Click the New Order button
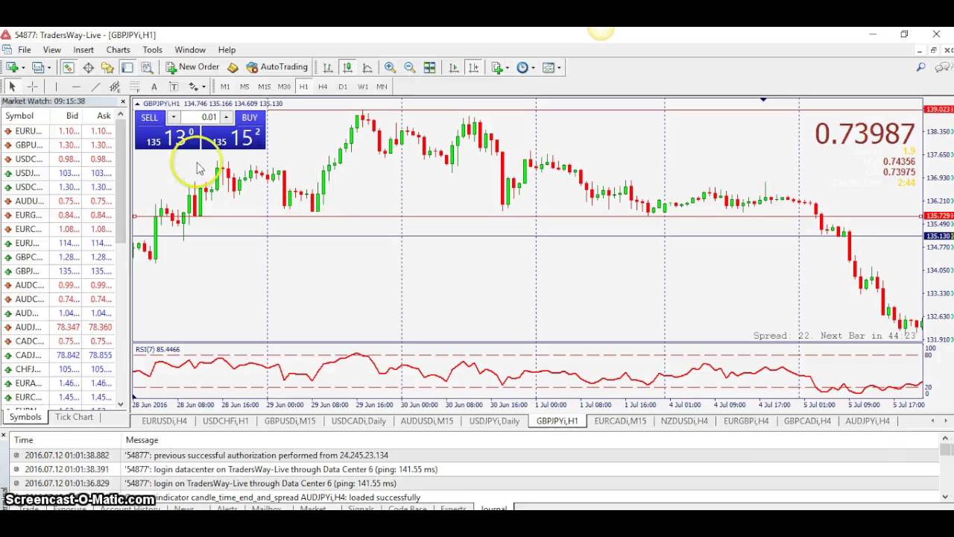This screenshot has width=954, height=537. point(192,67)
